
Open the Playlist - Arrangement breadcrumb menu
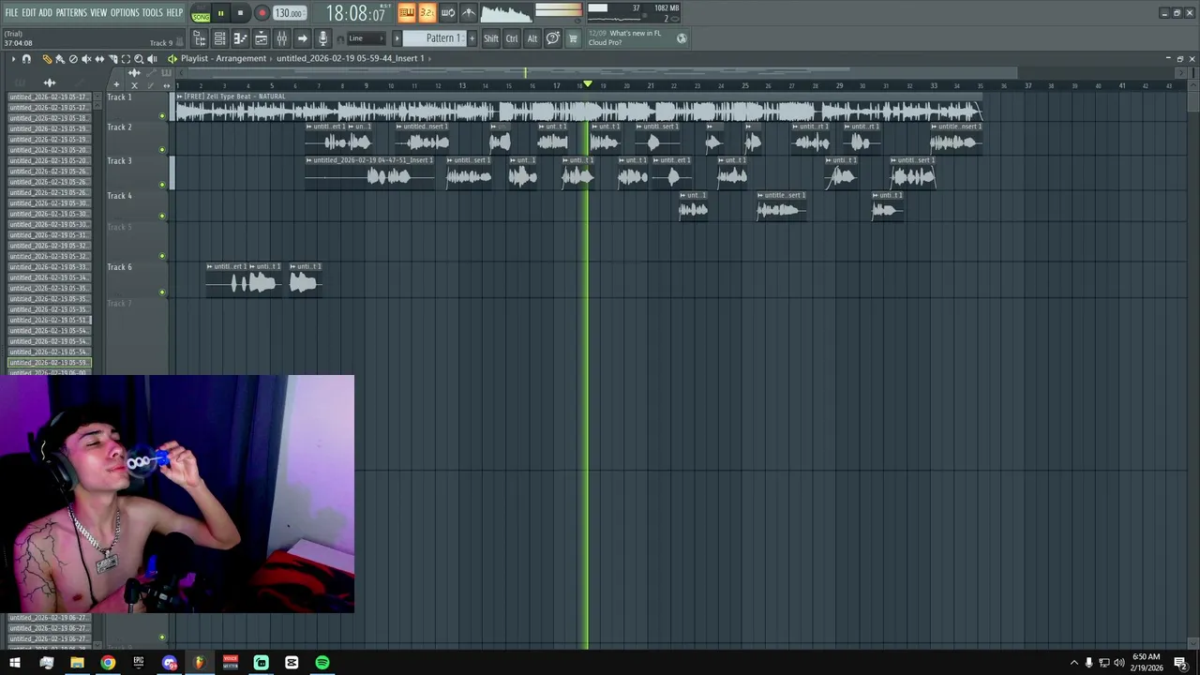click(223, 58)
